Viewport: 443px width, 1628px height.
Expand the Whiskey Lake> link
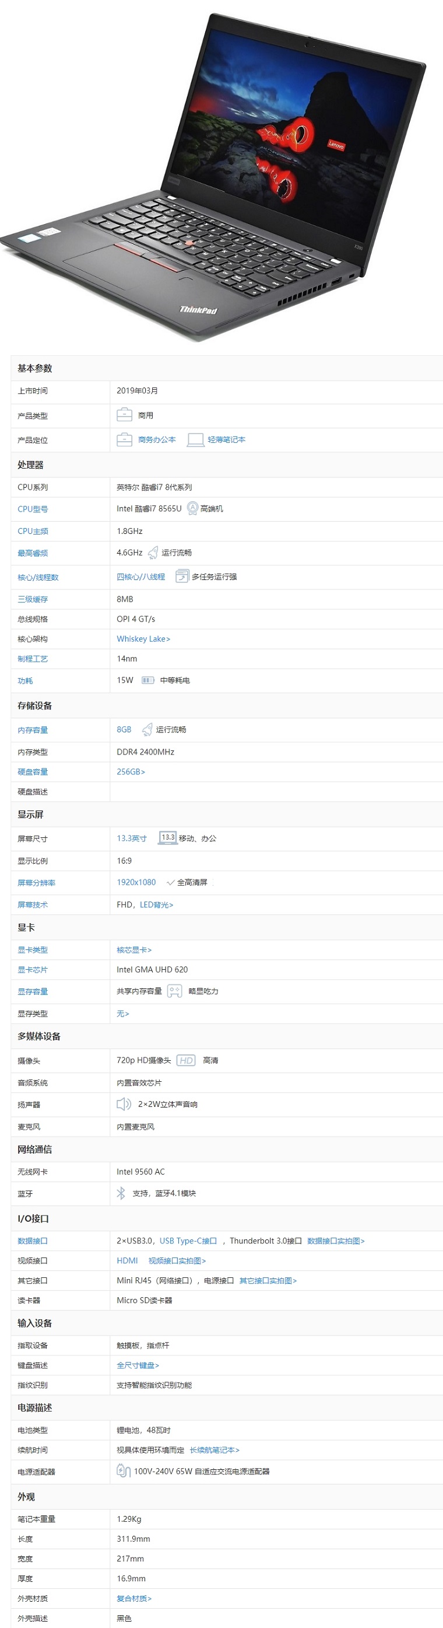pyautogui.click(x=143, y=639)
